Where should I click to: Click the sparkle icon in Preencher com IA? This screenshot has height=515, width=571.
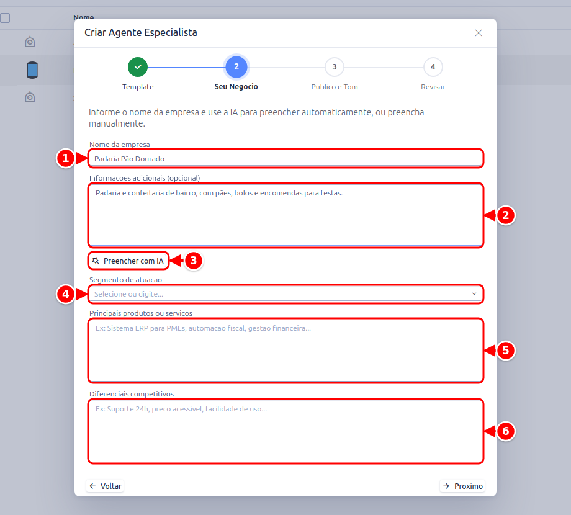coord(96,261)
